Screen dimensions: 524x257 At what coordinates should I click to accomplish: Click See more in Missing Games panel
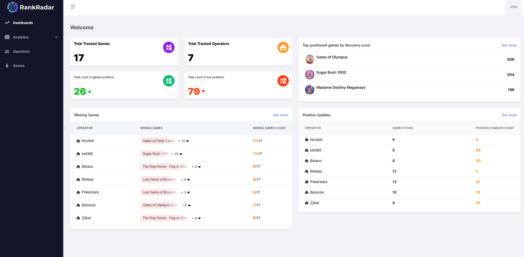tap(280, 115)
